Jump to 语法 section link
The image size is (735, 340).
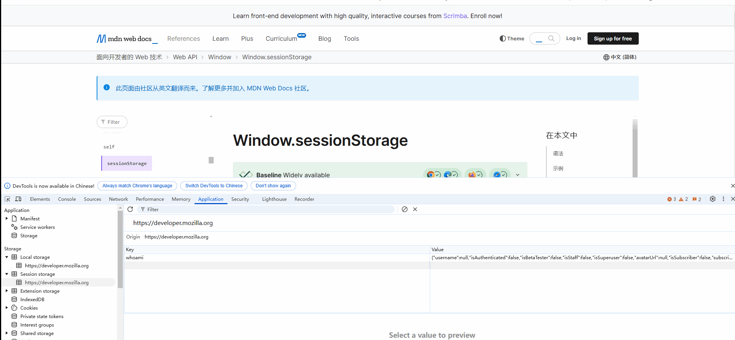point(558,153)
